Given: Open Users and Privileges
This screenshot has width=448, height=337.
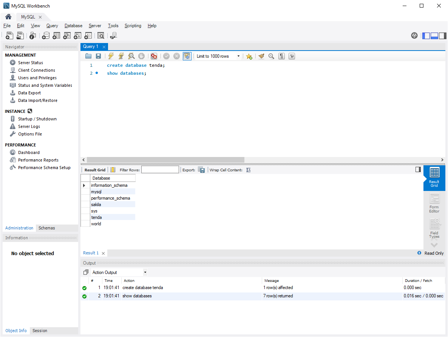Looking at the screenshot, I should click(x=37, y=78).
